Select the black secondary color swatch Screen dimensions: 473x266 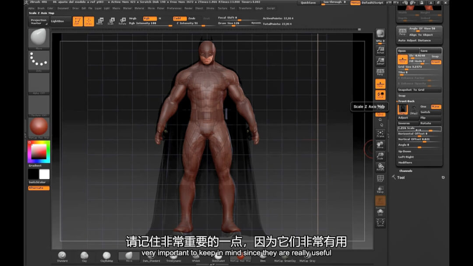coord(33,174)
